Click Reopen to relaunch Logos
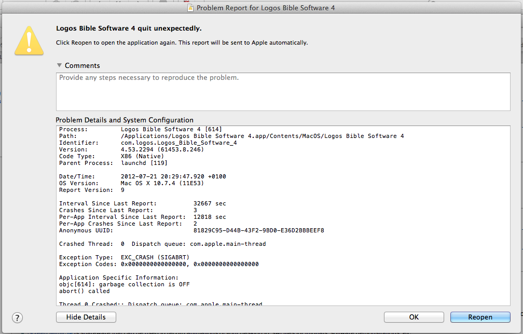 (x=480, y=317)
